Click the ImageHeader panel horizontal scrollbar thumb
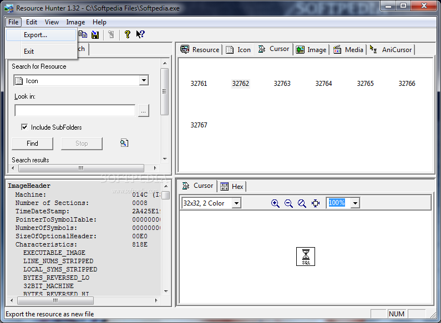 point(55,300)
